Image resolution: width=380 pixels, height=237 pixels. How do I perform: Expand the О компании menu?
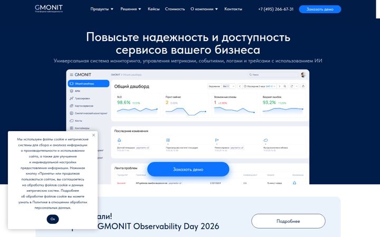[x=204, y=9]
